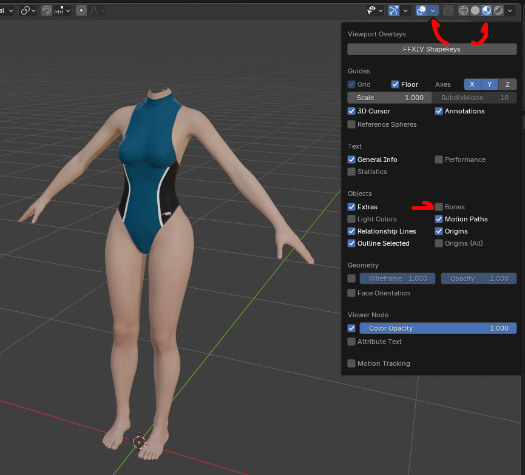Toggle the Show Overlays icon
Image resolution: width=525 pixels, height=475 pixels.
tap(421, 11)
